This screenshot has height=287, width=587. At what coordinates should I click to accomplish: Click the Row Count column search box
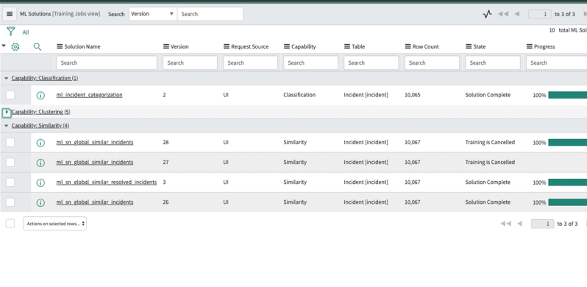(x=432, y=63)
